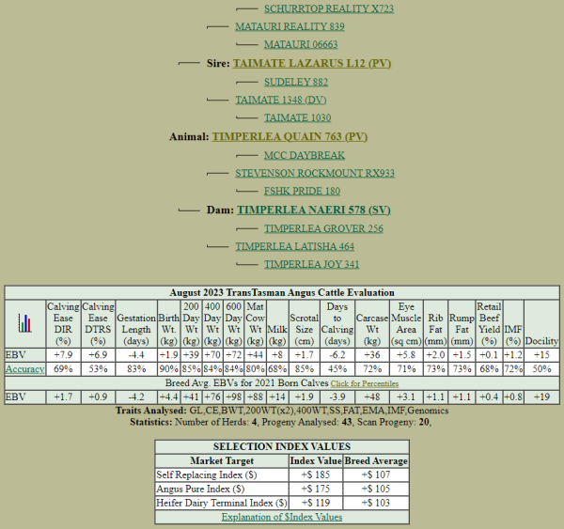Click EBV value +7.9 for Calving Ease DIR
This screenshot has width=564, height=529.
[63, 355]
